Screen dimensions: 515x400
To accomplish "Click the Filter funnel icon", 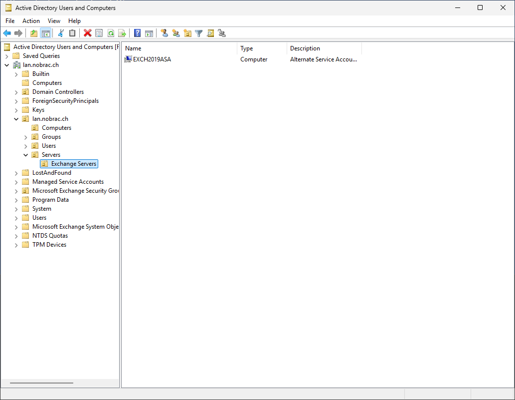I will [199, 33].
